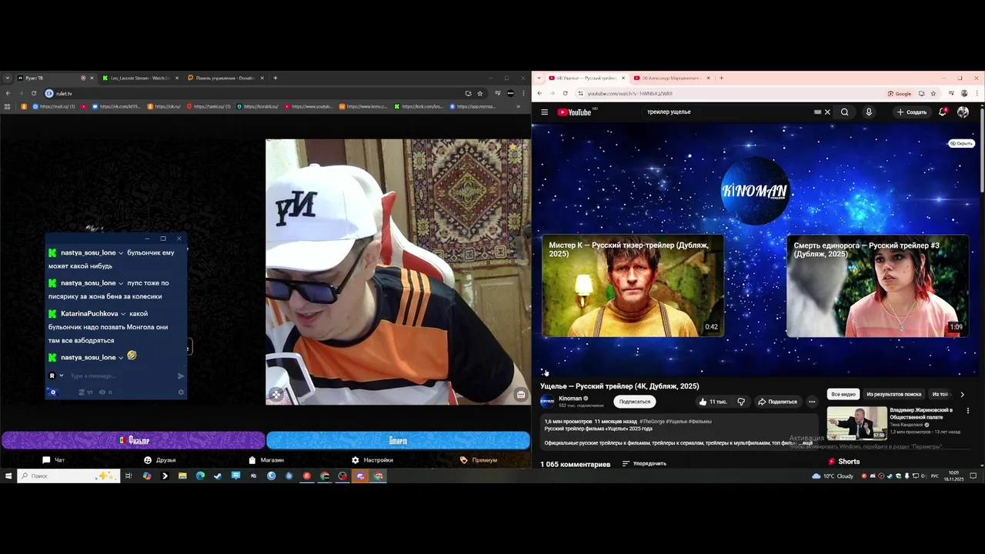
Task: Clear the YouTube search field text
Action: pos(827,112)
